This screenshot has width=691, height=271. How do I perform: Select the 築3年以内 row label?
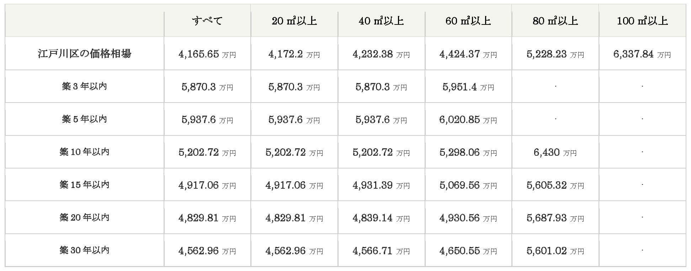(x=85, y=86)
